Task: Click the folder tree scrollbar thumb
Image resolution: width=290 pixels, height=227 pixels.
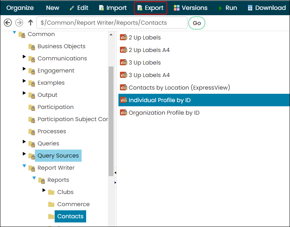Action: 111,121
